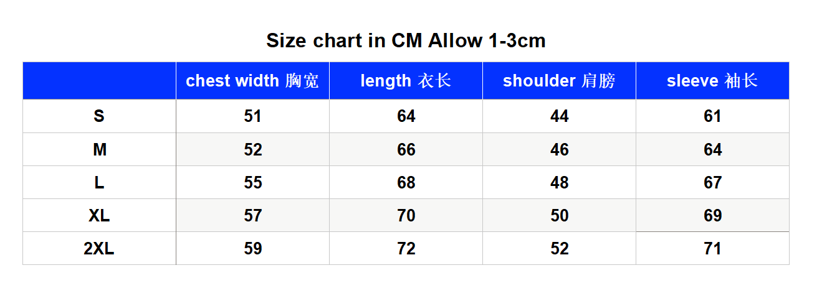The image size is (822, 283).
Task: Select chest width value 51
Action: [x=252, y=116]
